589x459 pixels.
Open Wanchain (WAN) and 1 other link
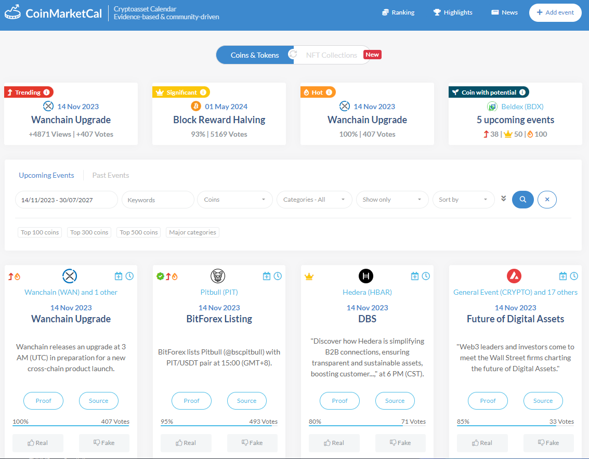[71, 292]
